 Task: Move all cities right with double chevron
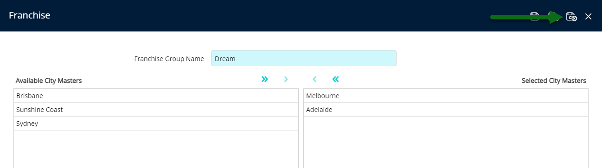(x=264, y=79)
